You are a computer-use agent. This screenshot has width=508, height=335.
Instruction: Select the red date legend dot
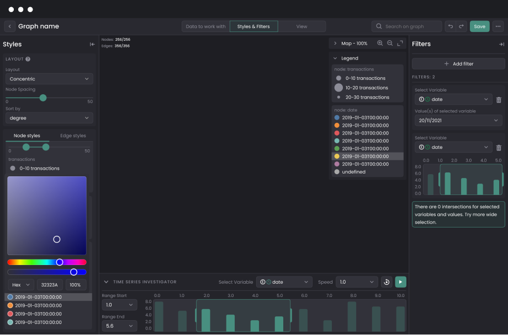click(x=337, y=133)
